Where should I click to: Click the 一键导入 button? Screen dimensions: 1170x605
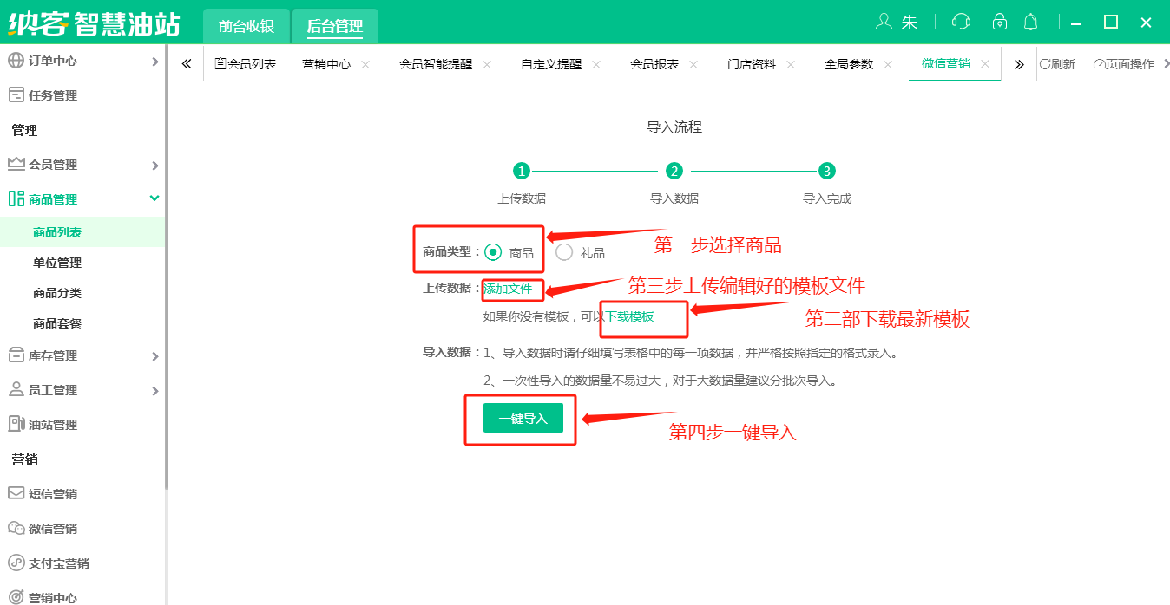[523, 418]
